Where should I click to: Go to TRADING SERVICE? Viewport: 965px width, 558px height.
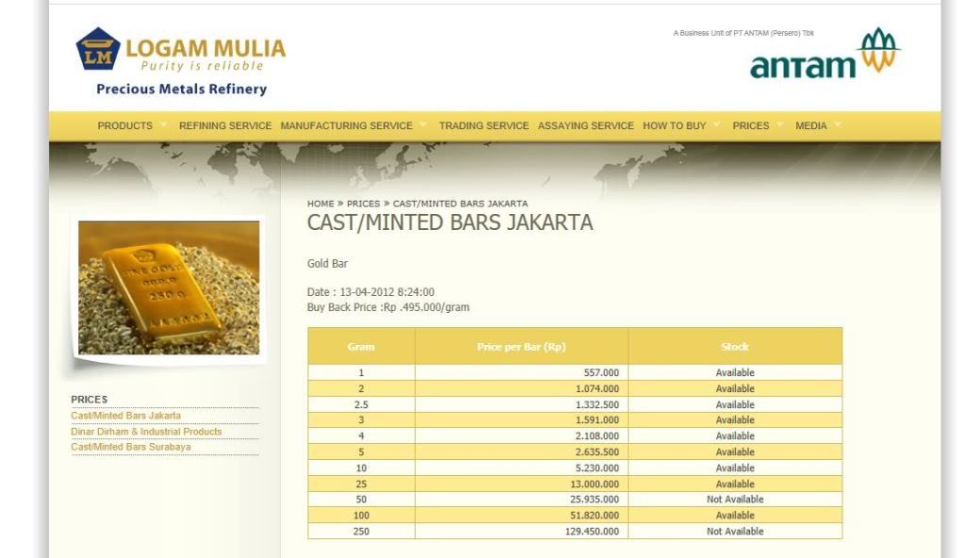coord(484,125)
